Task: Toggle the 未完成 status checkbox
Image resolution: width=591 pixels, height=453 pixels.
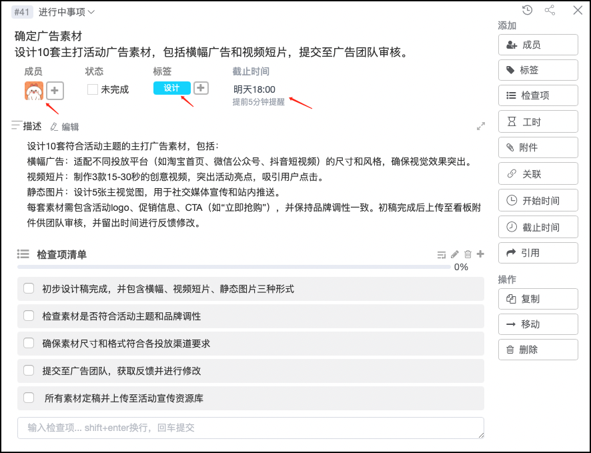Action: coord(93,89)
